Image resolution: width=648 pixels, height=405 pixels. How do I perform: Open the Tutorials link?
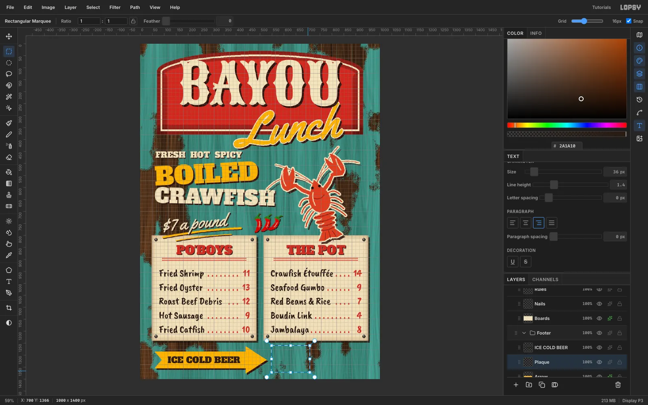[601, 7]
